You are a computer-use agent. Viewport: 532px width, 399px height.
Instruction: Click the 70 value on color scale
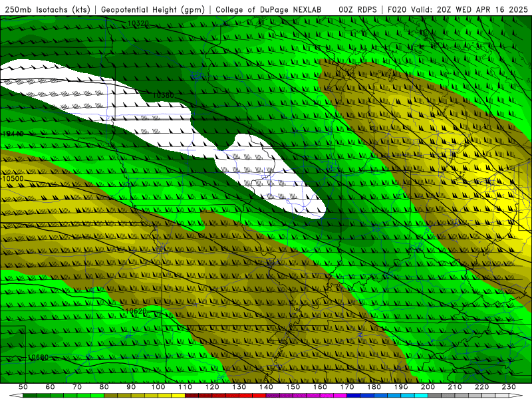point(77,387)
